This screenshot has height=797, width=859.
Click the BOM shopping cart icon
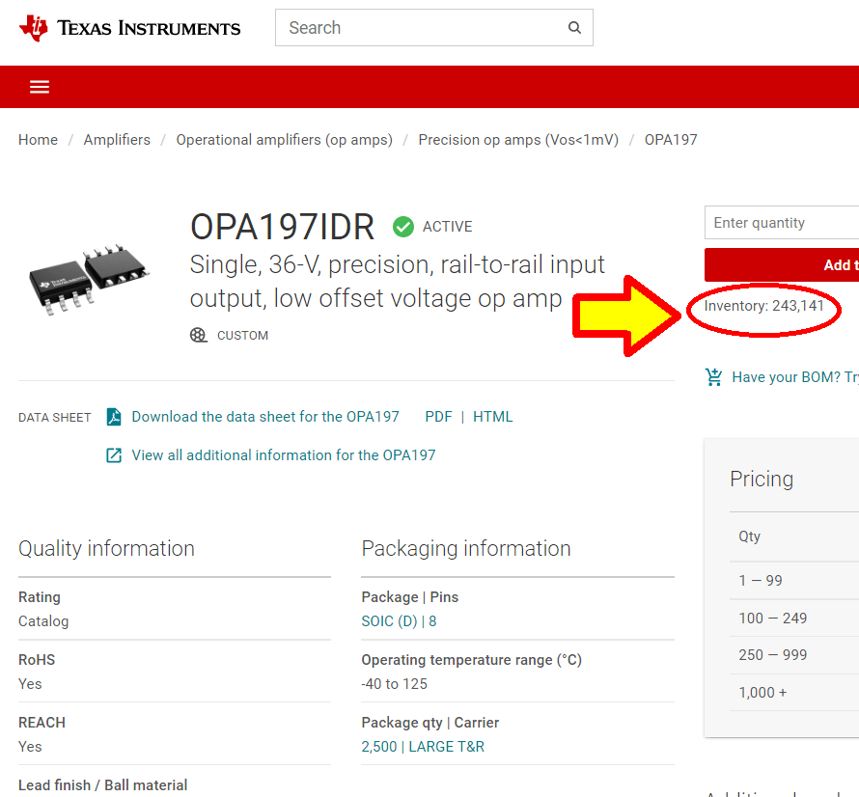click(714, 377)
